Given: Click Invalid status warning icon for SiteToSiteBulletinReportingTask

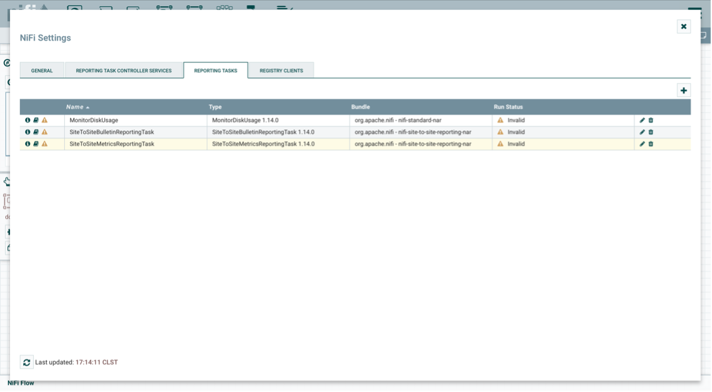Looking at the screenshot, I should (500, 132).
